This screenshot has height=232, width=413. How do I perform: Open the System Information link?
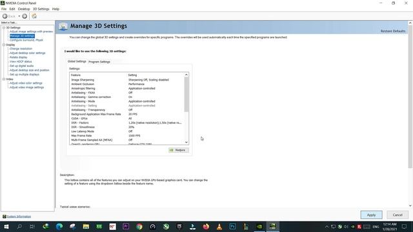[19, 217]
